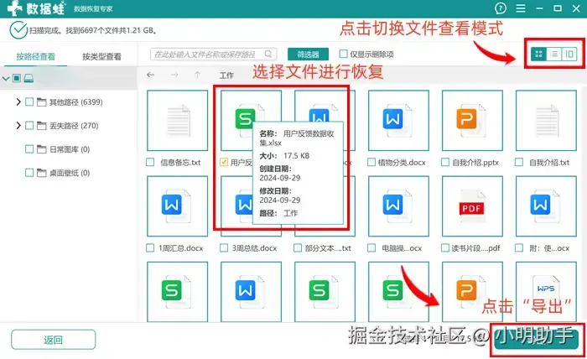Select the 电脑操...ocx file thumbnail
Screen dimensions: 587x359
tap(398, 206)
